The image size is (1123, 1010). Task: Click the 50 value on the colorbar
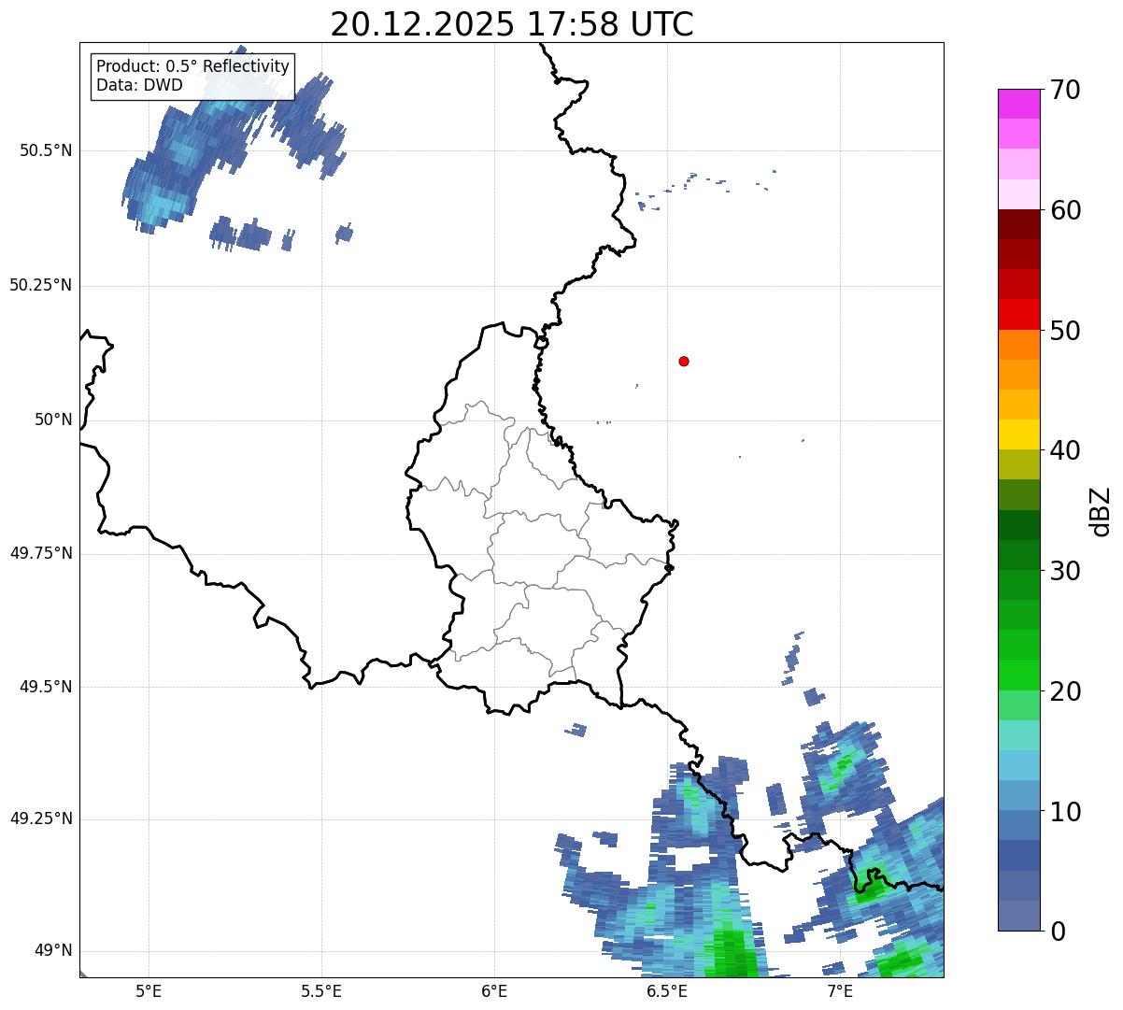tap(1066, 331)
